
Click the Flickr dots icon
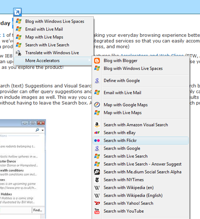(x=97, y=140)
